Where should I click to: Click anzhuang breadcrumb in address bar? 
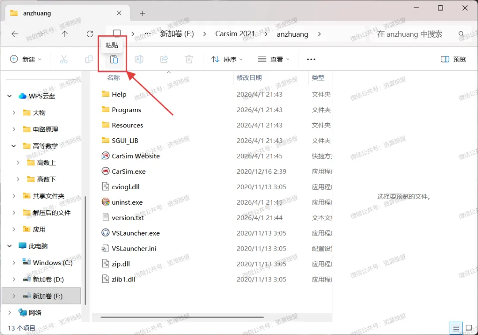(293, 34)
